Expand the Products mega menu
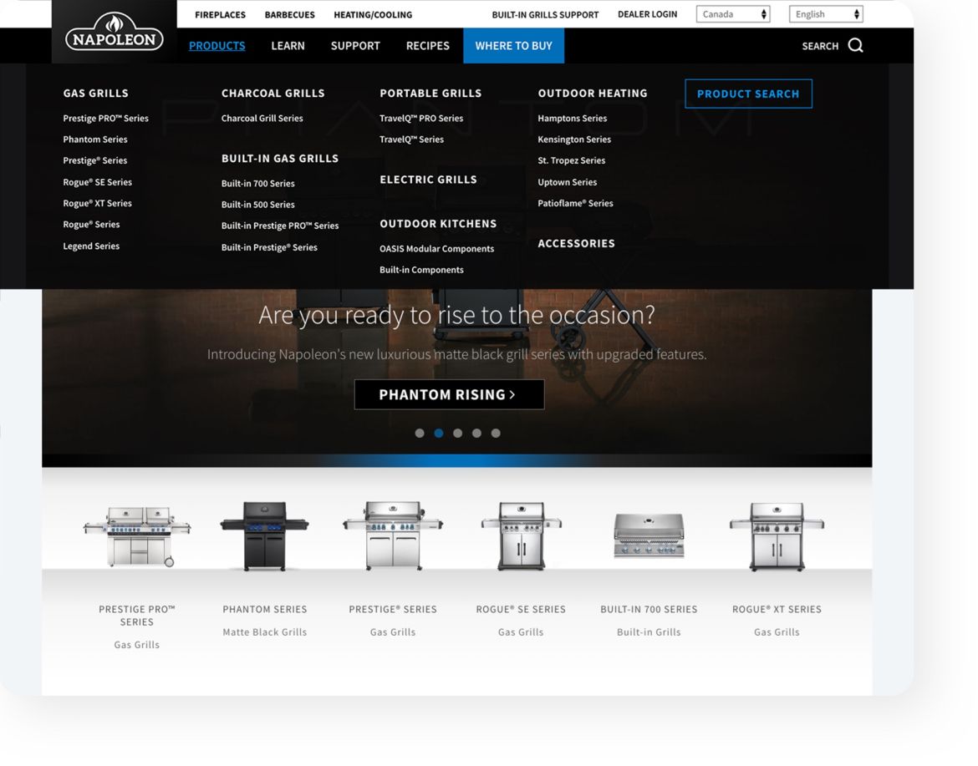The height and width of the screenshot is (766, 978). (216, 46)
